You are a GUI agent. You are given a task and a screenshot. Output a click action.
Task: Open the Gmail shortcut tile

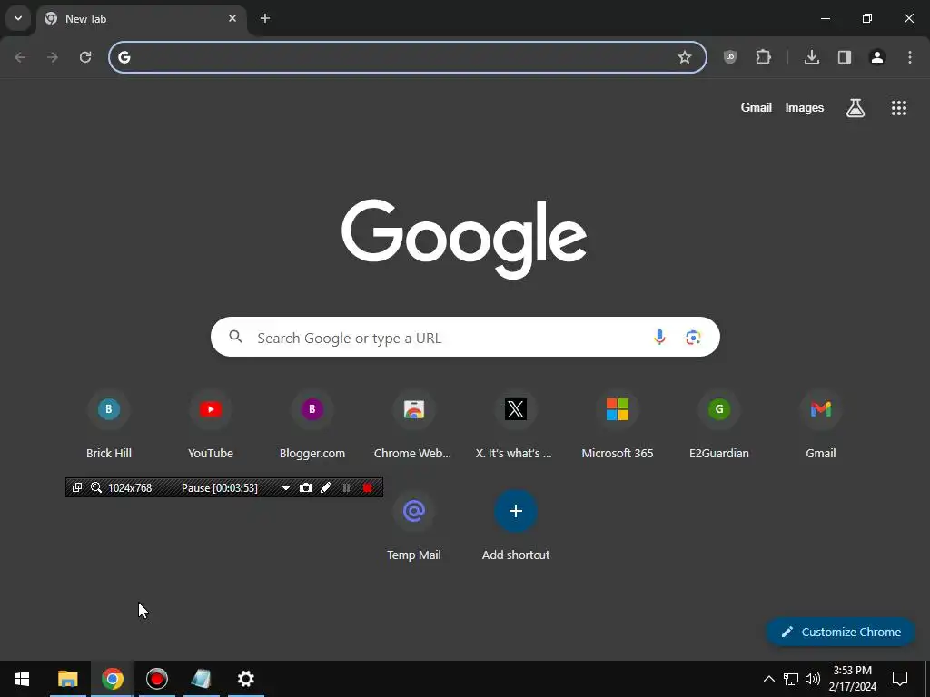click(821, 425)
